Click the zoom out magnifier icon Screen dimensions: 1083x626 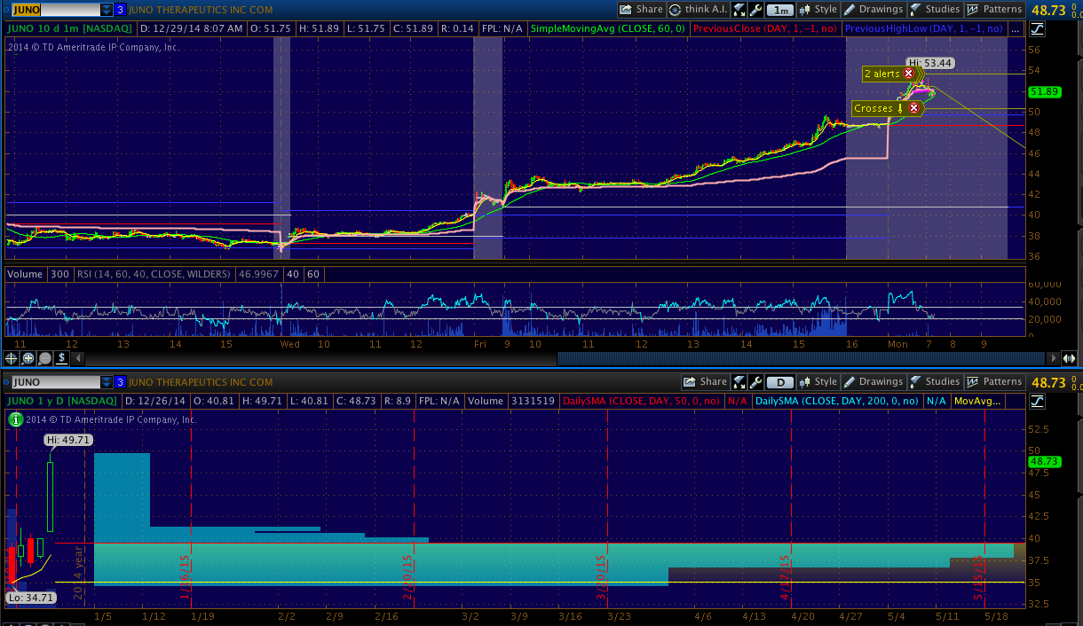tap(45, 358)
